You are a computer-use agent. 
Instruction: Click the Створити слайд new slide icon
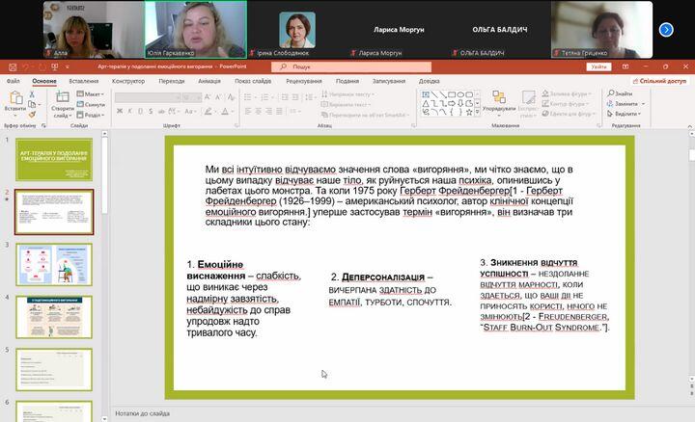[63, 97]
